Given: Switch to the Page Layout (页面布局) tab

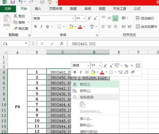Looking at the screenshot, I should pyautogui.click(x=55, y=8).
